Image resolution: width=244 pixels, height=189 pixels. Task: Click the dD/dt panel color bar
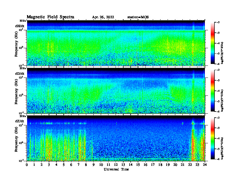[213, 91]
